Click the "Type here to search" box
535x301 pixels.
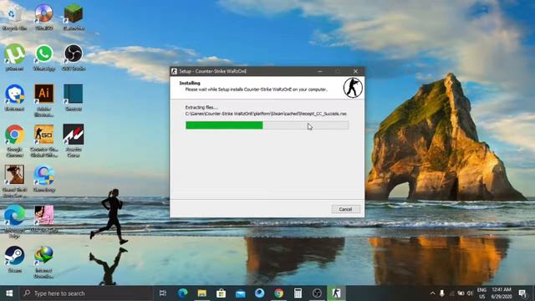[86, 293]
